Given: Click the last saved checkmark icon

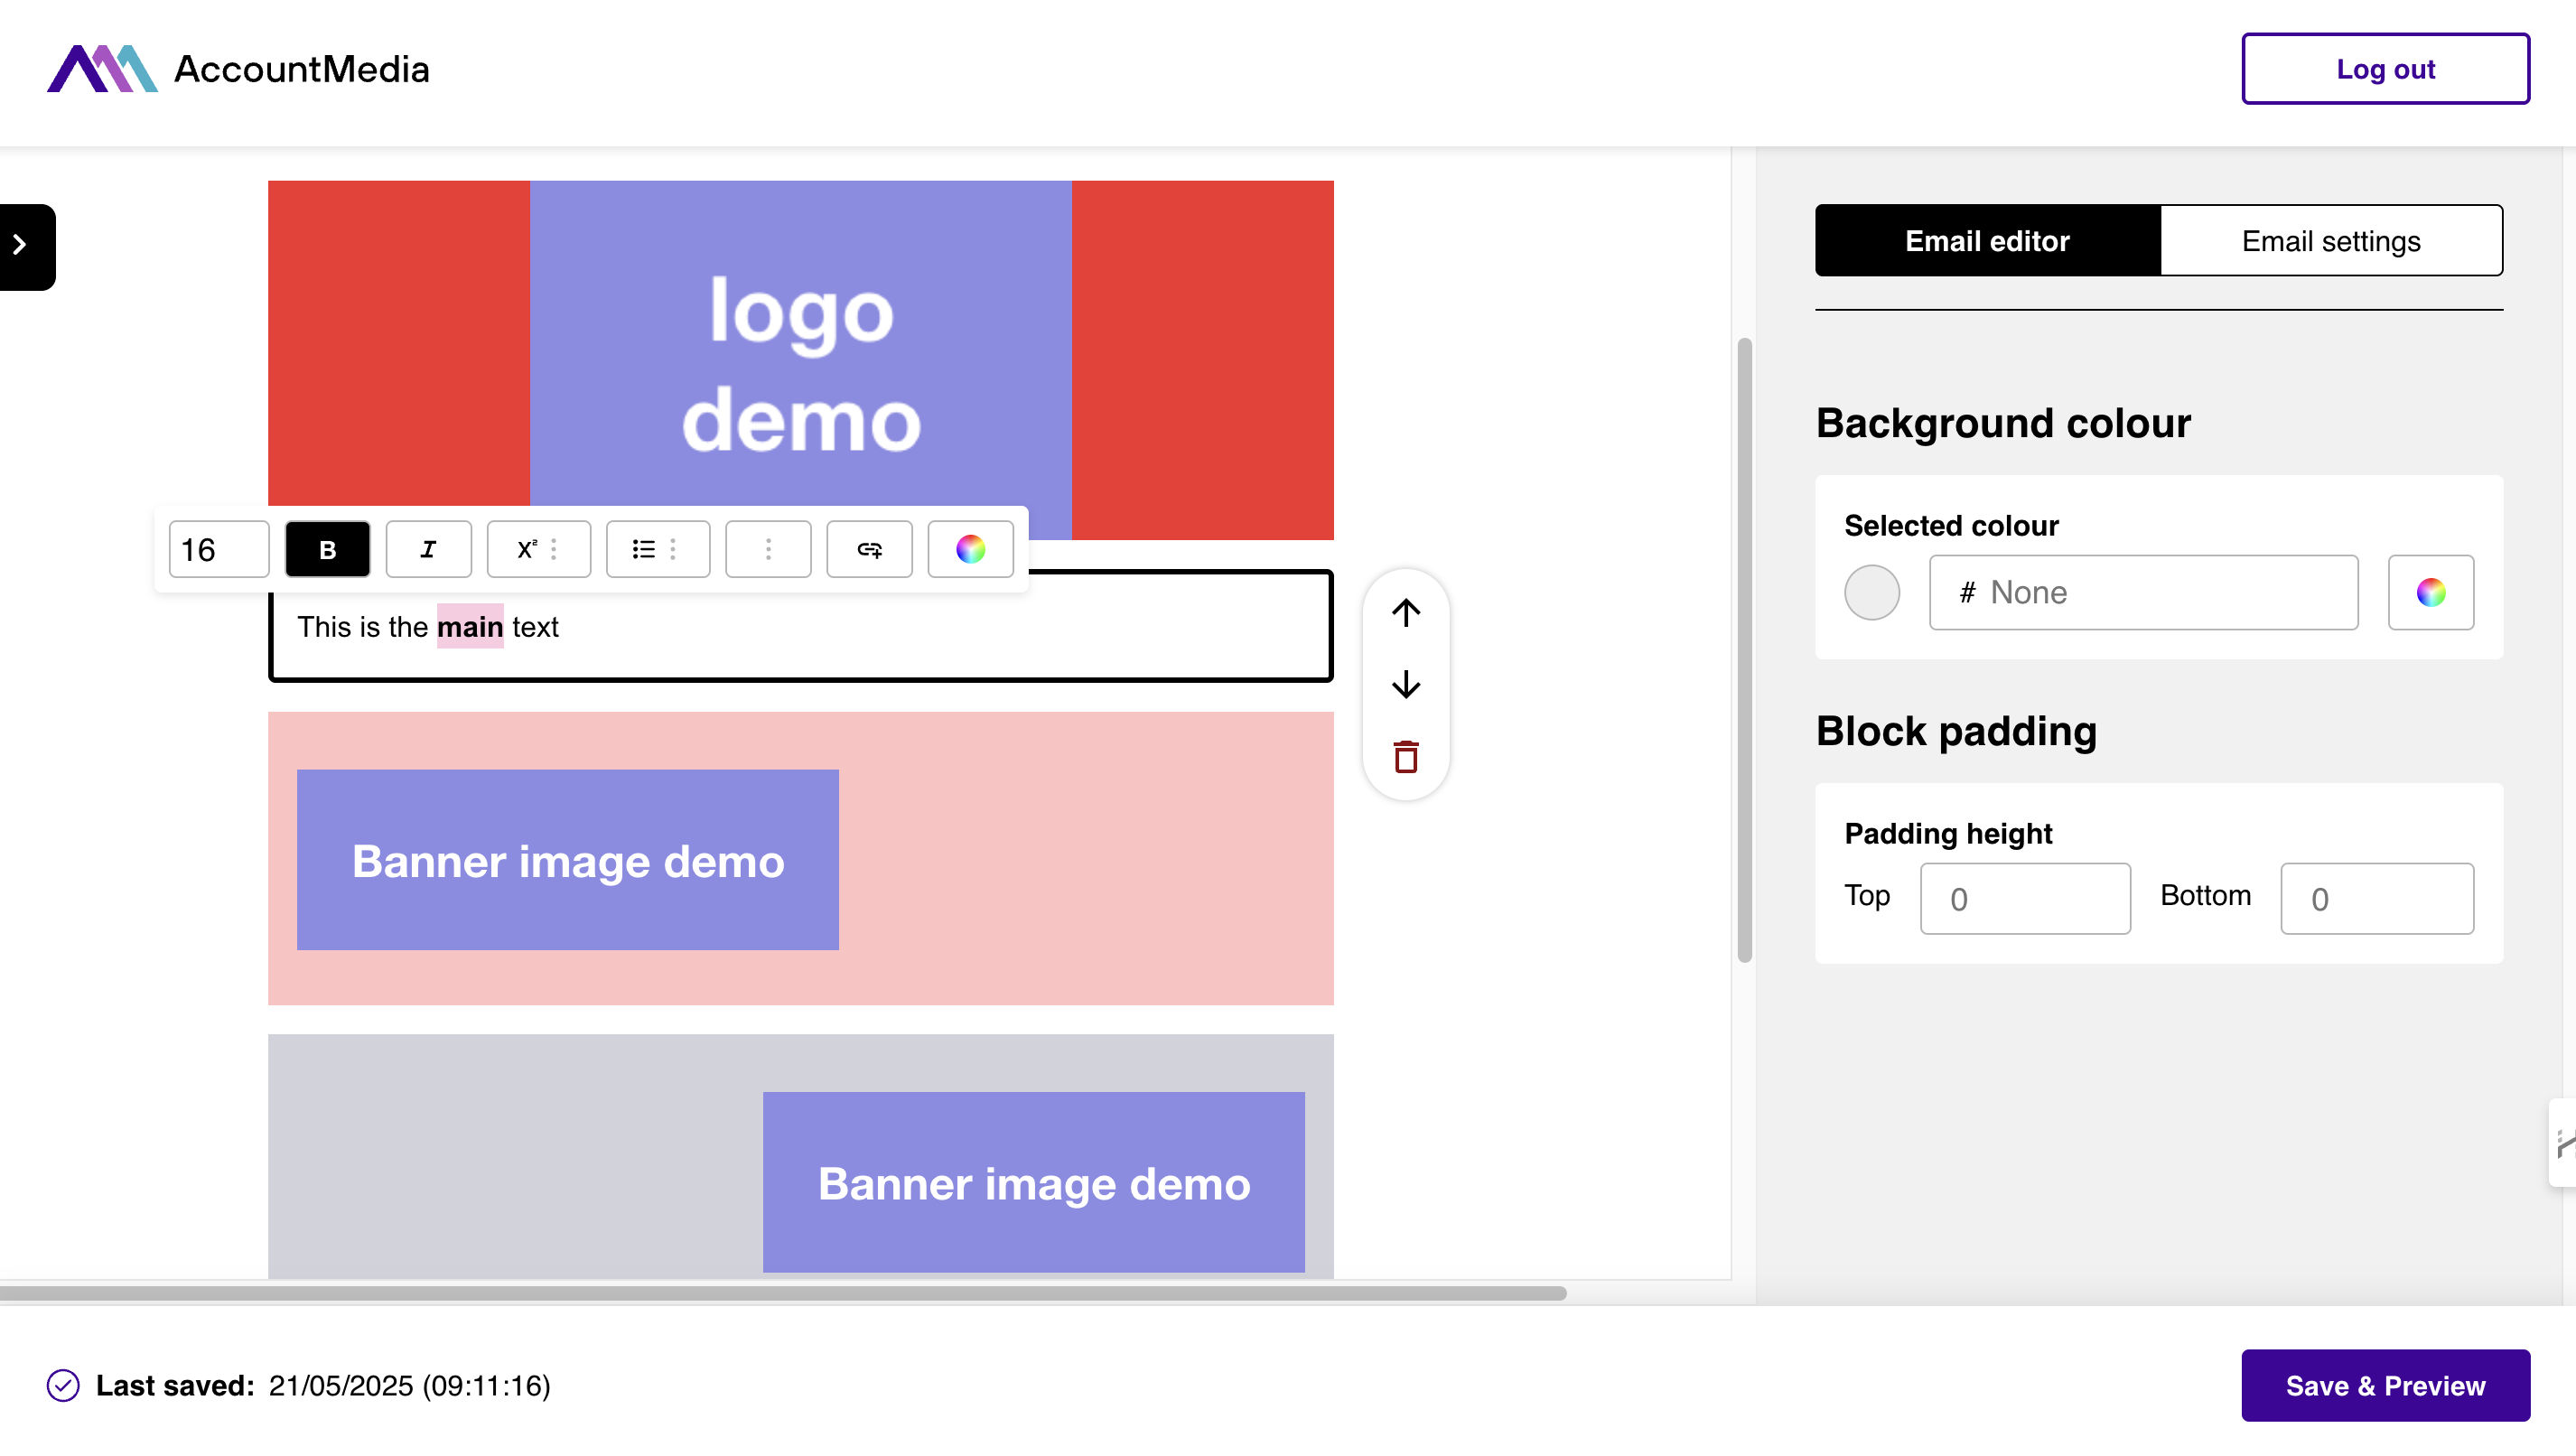Looking at the screenshot, I should click(63, 1385).
